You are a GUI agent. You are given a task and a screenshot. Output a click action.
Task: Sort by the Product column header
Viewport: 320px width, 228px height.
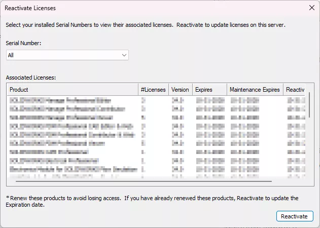click(72, 90)
